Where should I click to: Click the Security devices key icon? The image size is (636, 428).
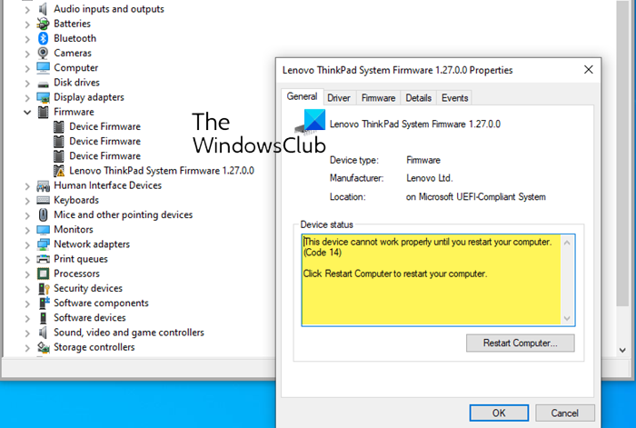[43, 288]
